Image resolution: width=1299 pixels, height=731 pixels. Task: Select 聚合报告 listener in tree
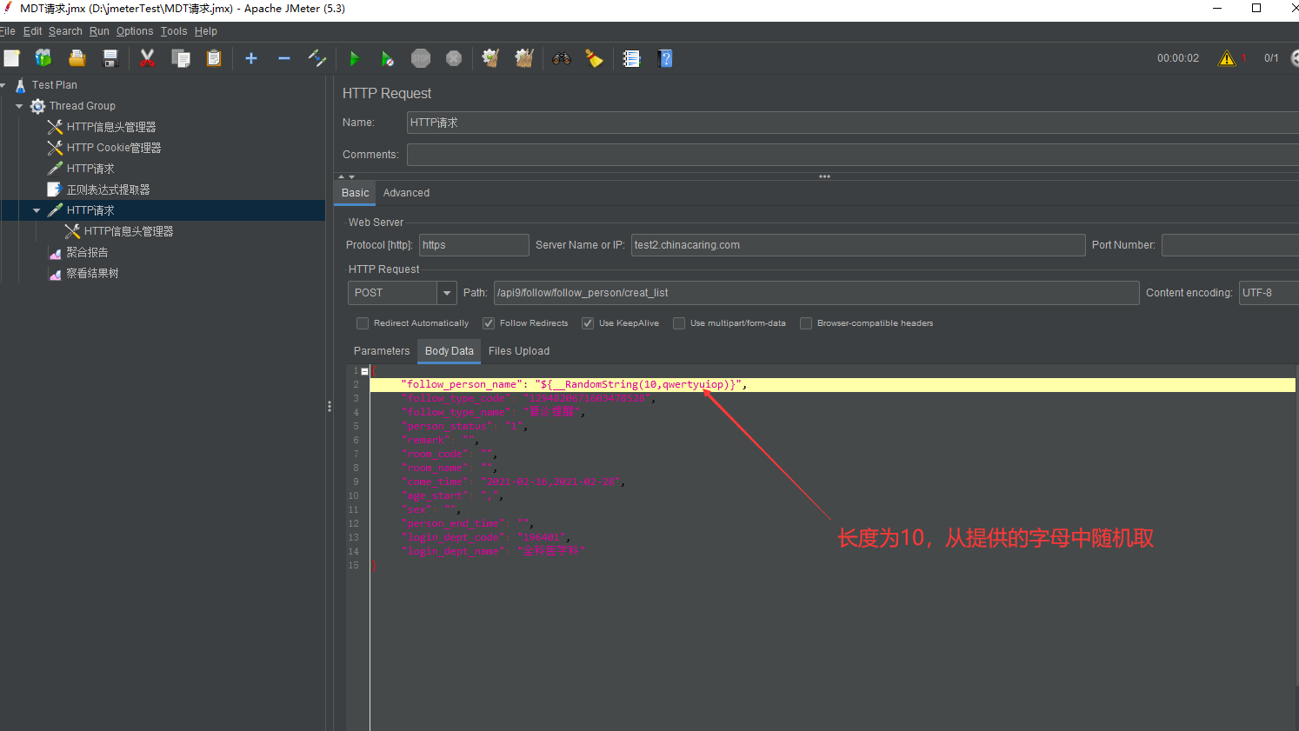[87, 252]
